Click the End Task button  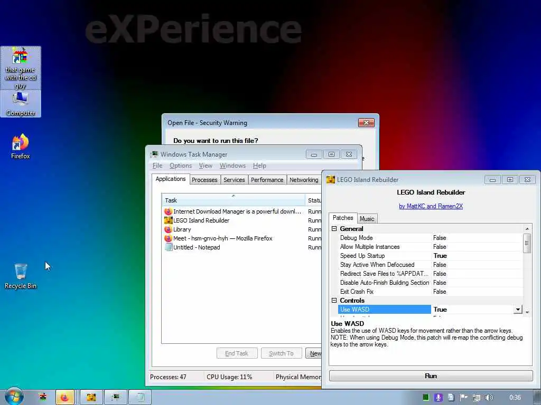[x=237, y=353]
